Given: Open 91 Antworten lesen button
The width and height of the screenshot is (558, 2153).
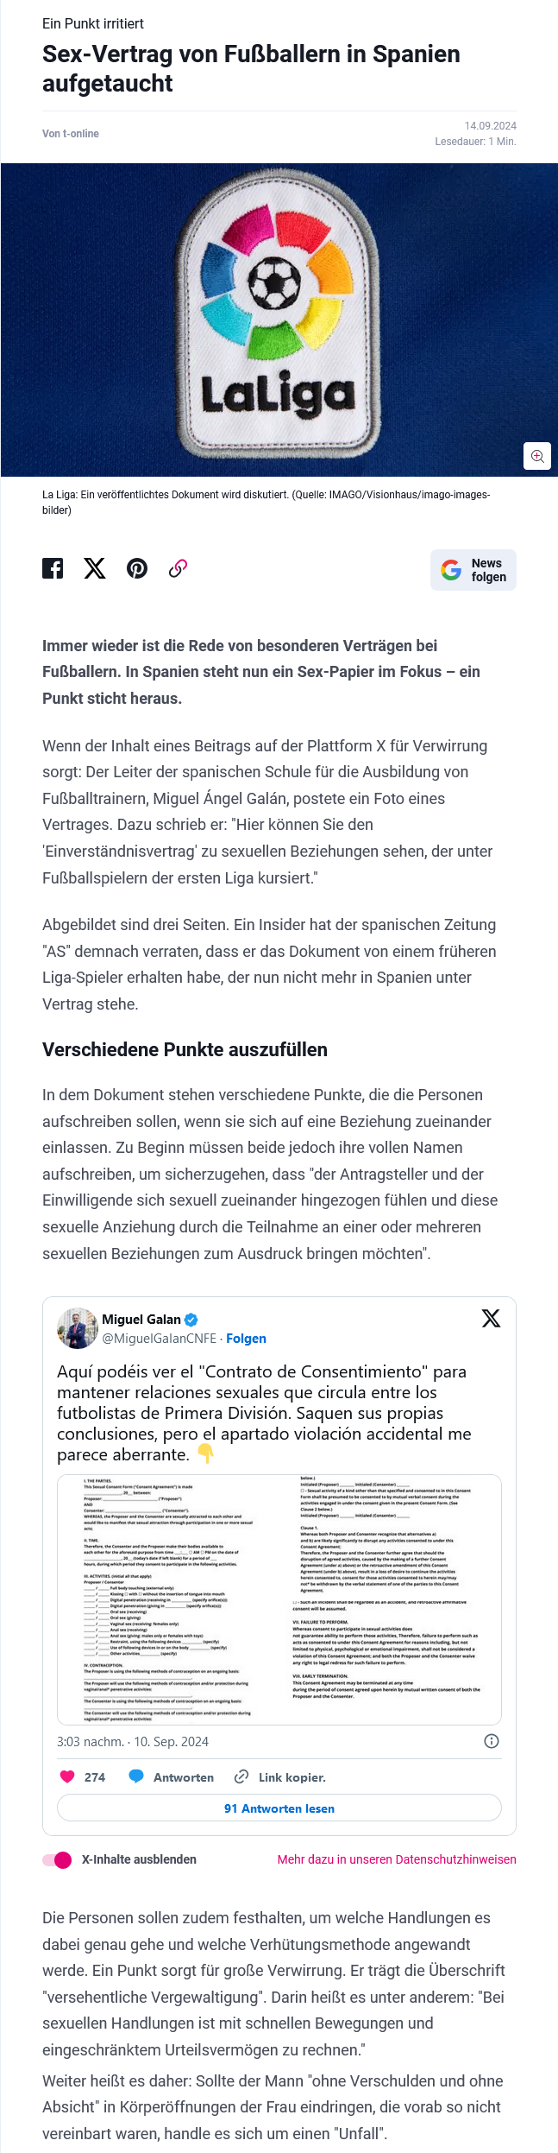Looking at the screenshot, I should tap(279, 1808).
